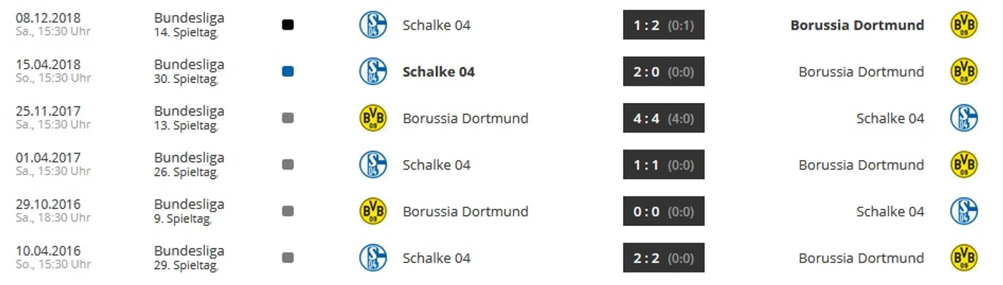Open bold Borussia Dortmund team link
The width and height of the screenshot is (1003, 285).
tap(857, 25)
